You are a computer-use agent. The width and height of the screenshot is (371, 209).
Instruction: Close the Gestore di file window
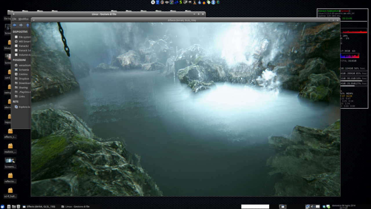(202, 14)
